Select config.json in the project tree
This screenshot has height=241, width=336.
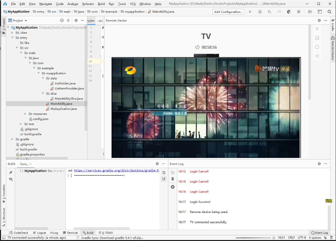(x=39, y=119)
